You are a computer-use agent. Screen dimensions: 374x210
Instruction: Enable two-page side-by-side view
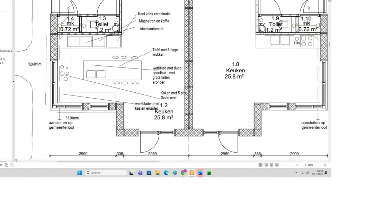click(271, 165)
